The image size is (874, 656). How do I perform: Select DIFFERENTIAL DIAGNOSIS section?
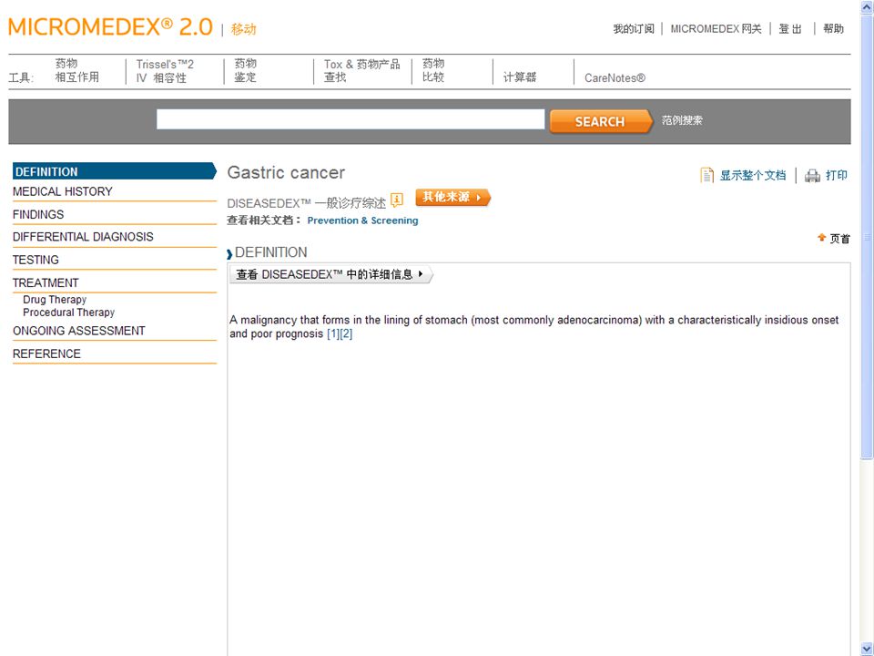pyautogui.click(x=83, y=237)
